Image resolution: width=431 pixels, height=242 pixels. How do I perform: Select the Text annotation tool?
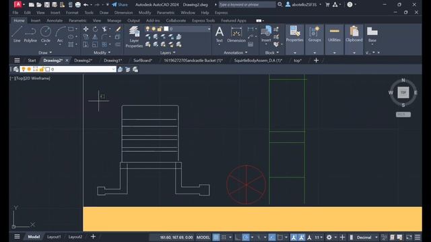tap(220, 34)
